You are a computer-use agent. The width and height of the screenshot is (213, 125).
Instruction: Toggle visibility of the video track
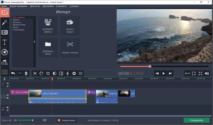point(8,95)
